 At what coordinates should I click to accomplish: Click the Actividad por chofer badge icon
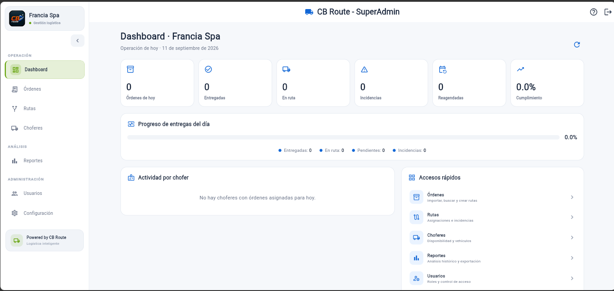click(131, 178)
